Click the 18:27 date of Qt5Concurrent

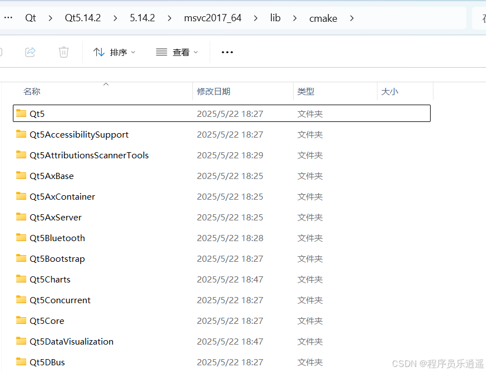(230, 300)
